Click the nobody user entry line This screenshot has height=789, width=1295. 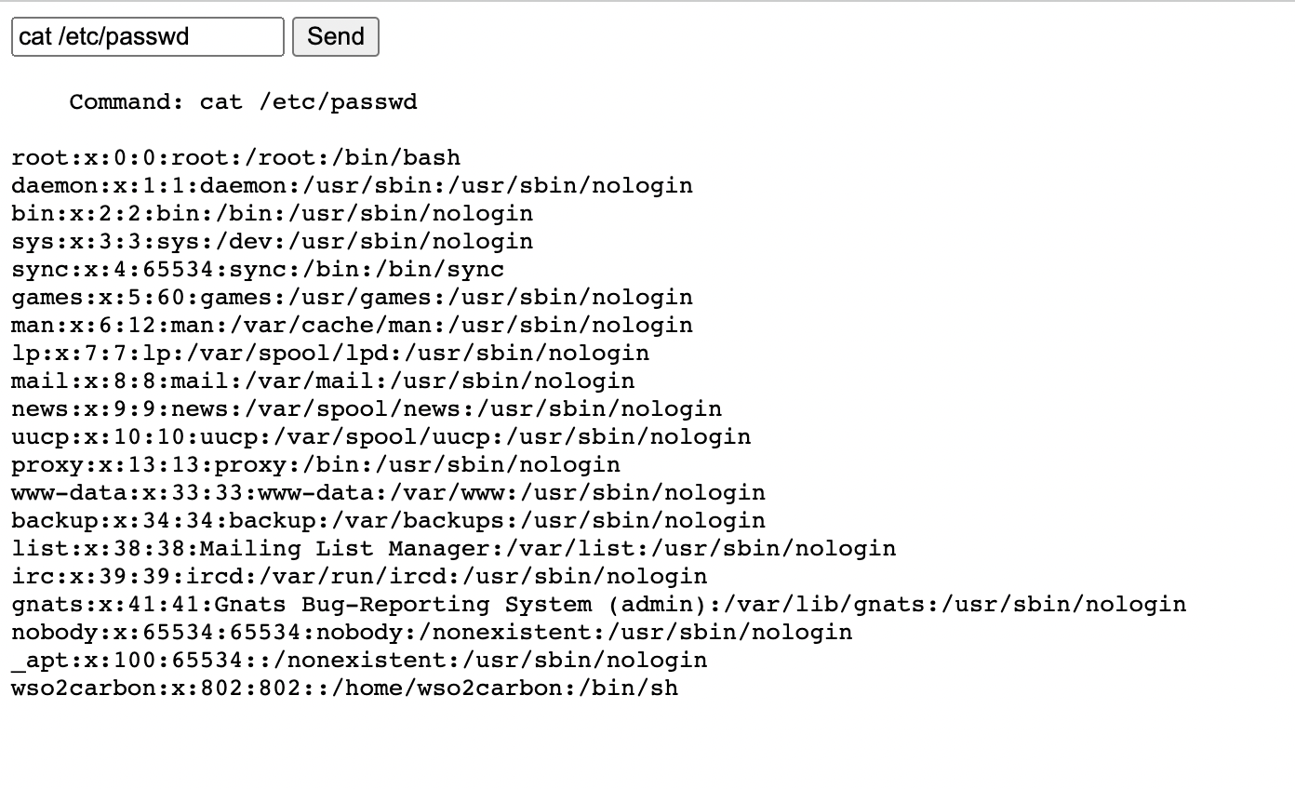click(x=432, y=632)
